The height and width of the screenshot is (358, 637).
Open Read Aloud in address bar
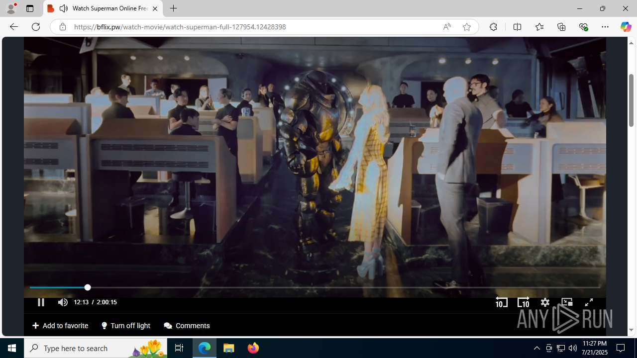point(447,27)
